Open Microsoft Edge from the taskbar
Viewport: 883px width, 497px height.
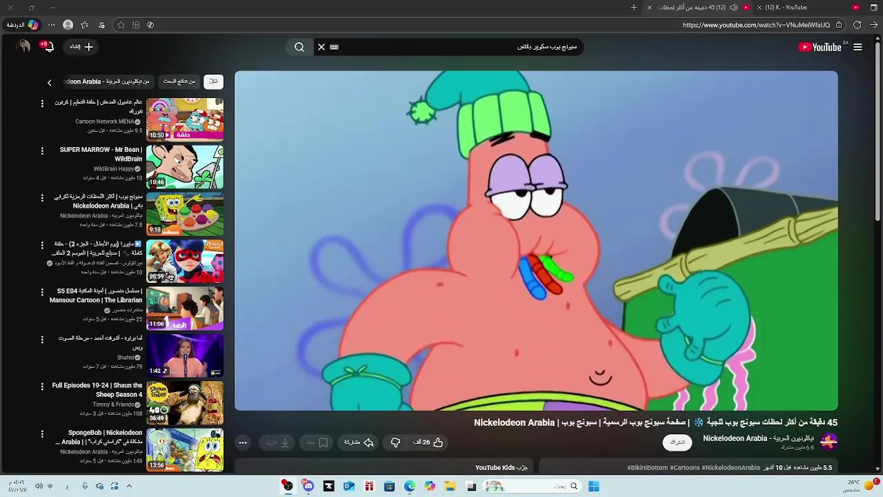410,487
